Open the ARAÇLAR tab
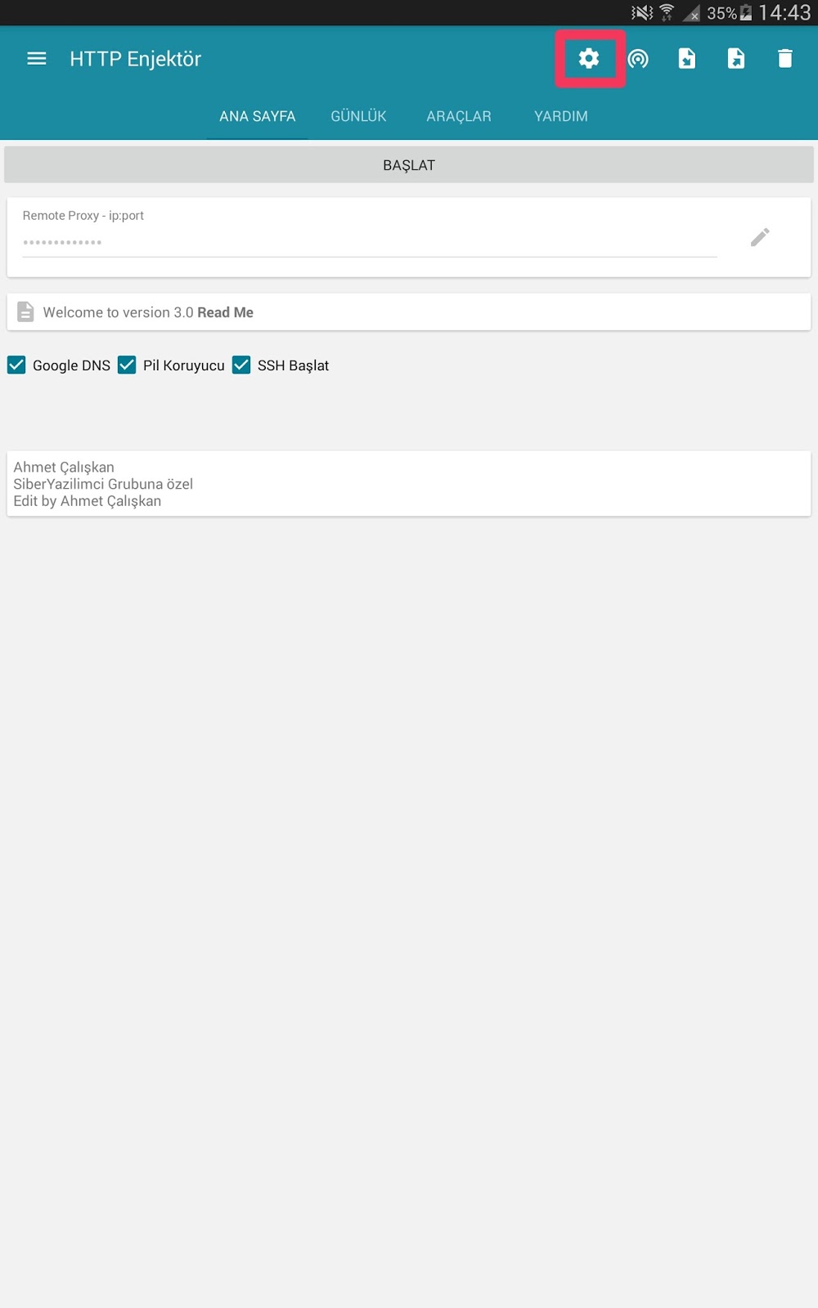 459,116
